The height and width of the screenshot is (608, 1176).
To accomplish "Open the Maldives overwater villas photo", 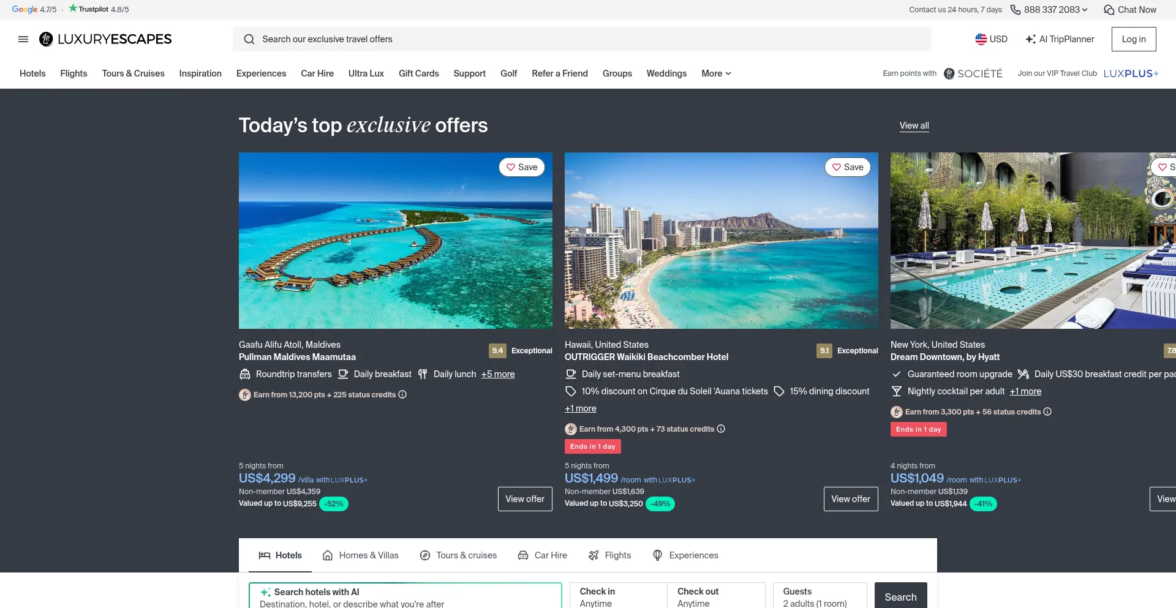I will [396, 241].
